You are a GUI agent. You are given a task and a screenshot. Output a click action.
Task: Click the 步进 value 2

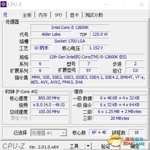[x=135, y=64]
